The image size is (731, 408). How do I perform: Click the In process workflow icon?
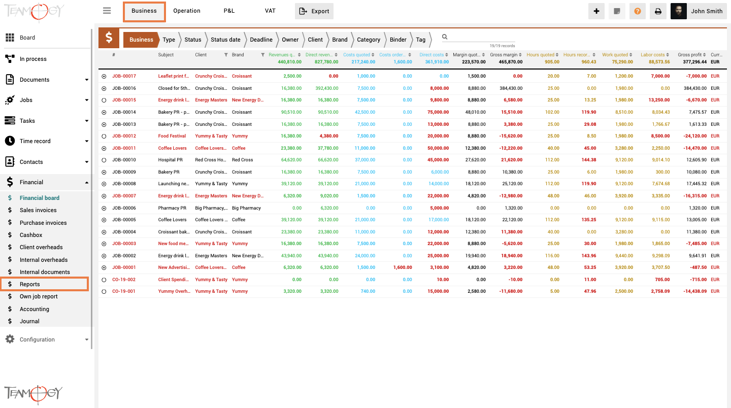10,59
